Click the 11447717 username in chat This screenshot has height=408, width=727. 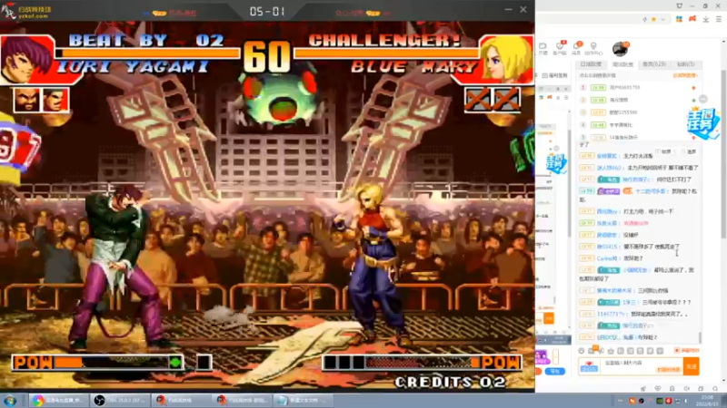[611, 314]
